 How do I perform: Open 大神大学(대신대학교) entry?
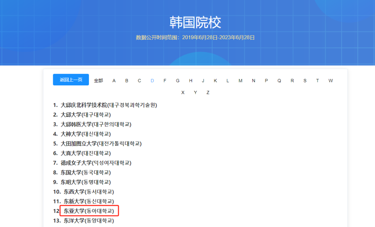[86, 134]
